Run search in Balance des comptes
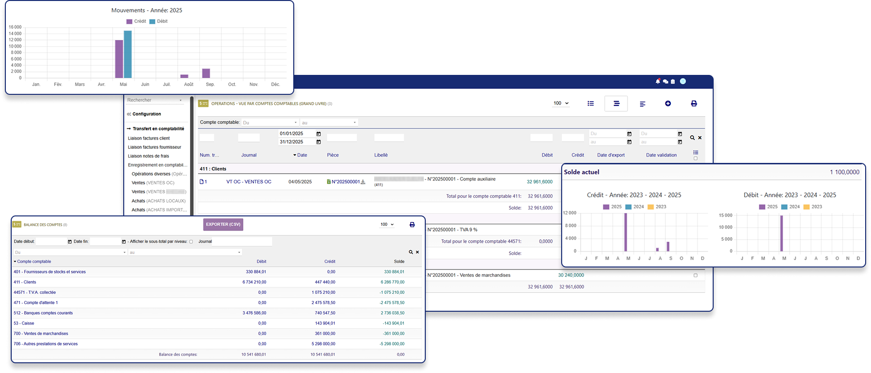Viewport: 871px width, 373px height. (411, 252)
